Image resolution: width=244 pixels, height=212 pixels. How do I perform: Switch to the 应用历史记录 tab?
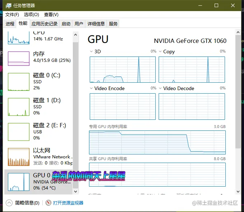44,24
